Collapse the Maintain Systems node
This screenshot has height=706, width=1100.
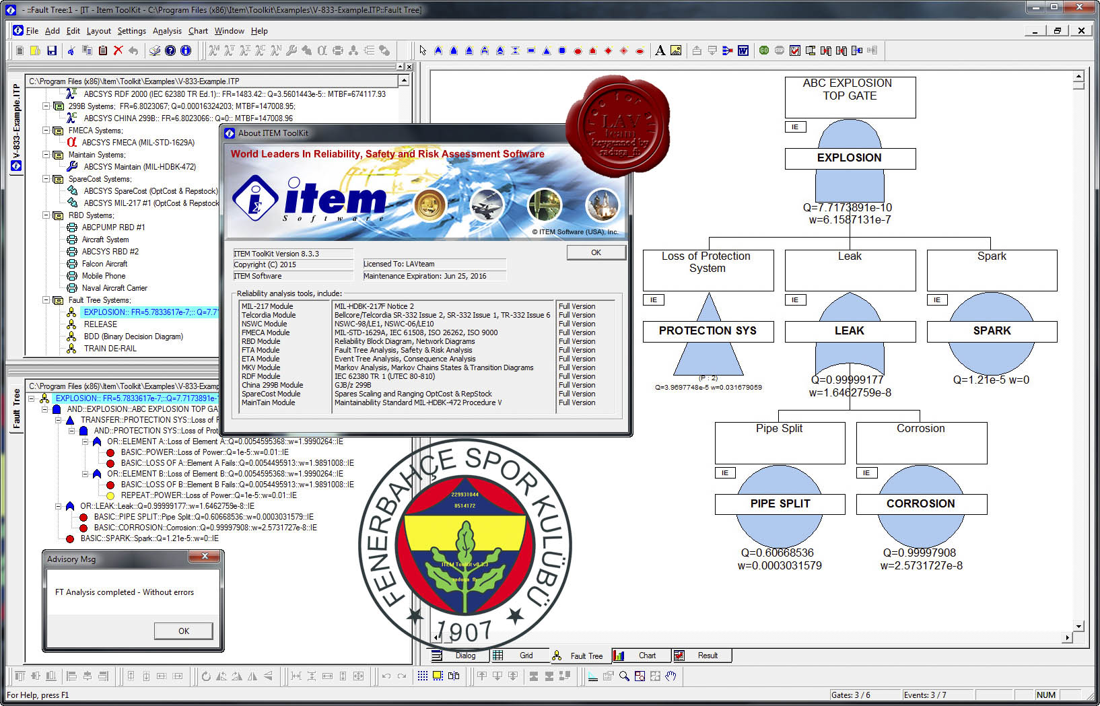[x=46, y=155]
